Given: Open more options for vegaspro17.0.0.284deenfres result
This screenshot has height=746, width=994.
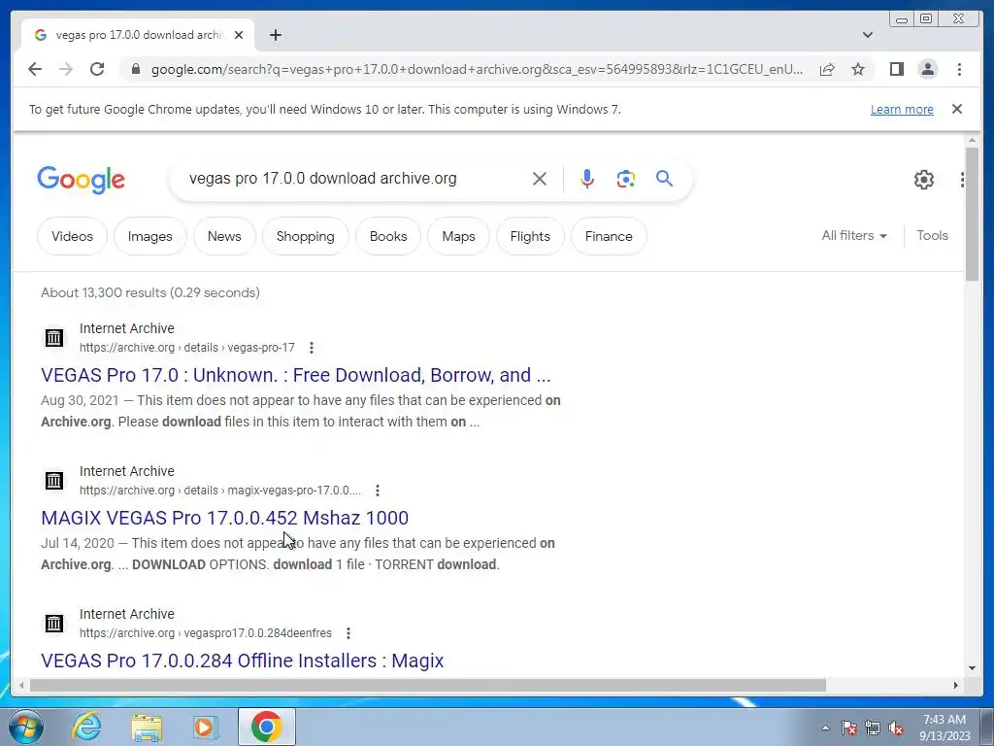Looking at the screenshot, I should tap(348, 633).
